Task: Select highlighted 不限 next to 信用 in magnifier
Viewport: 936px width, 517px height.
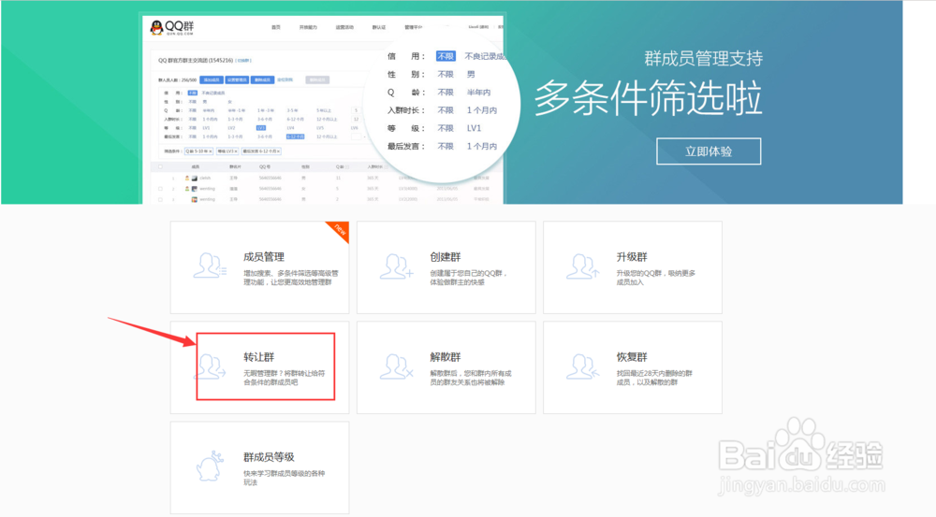Action: coord(446,56)
